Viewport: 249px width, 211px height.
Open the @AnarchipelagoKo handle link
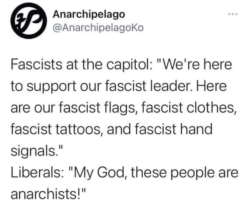click(x=98, y=27)
